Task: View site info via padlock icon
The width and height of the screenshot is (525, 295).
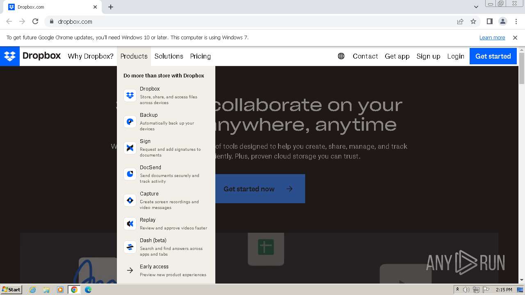Action: (52, 22)
